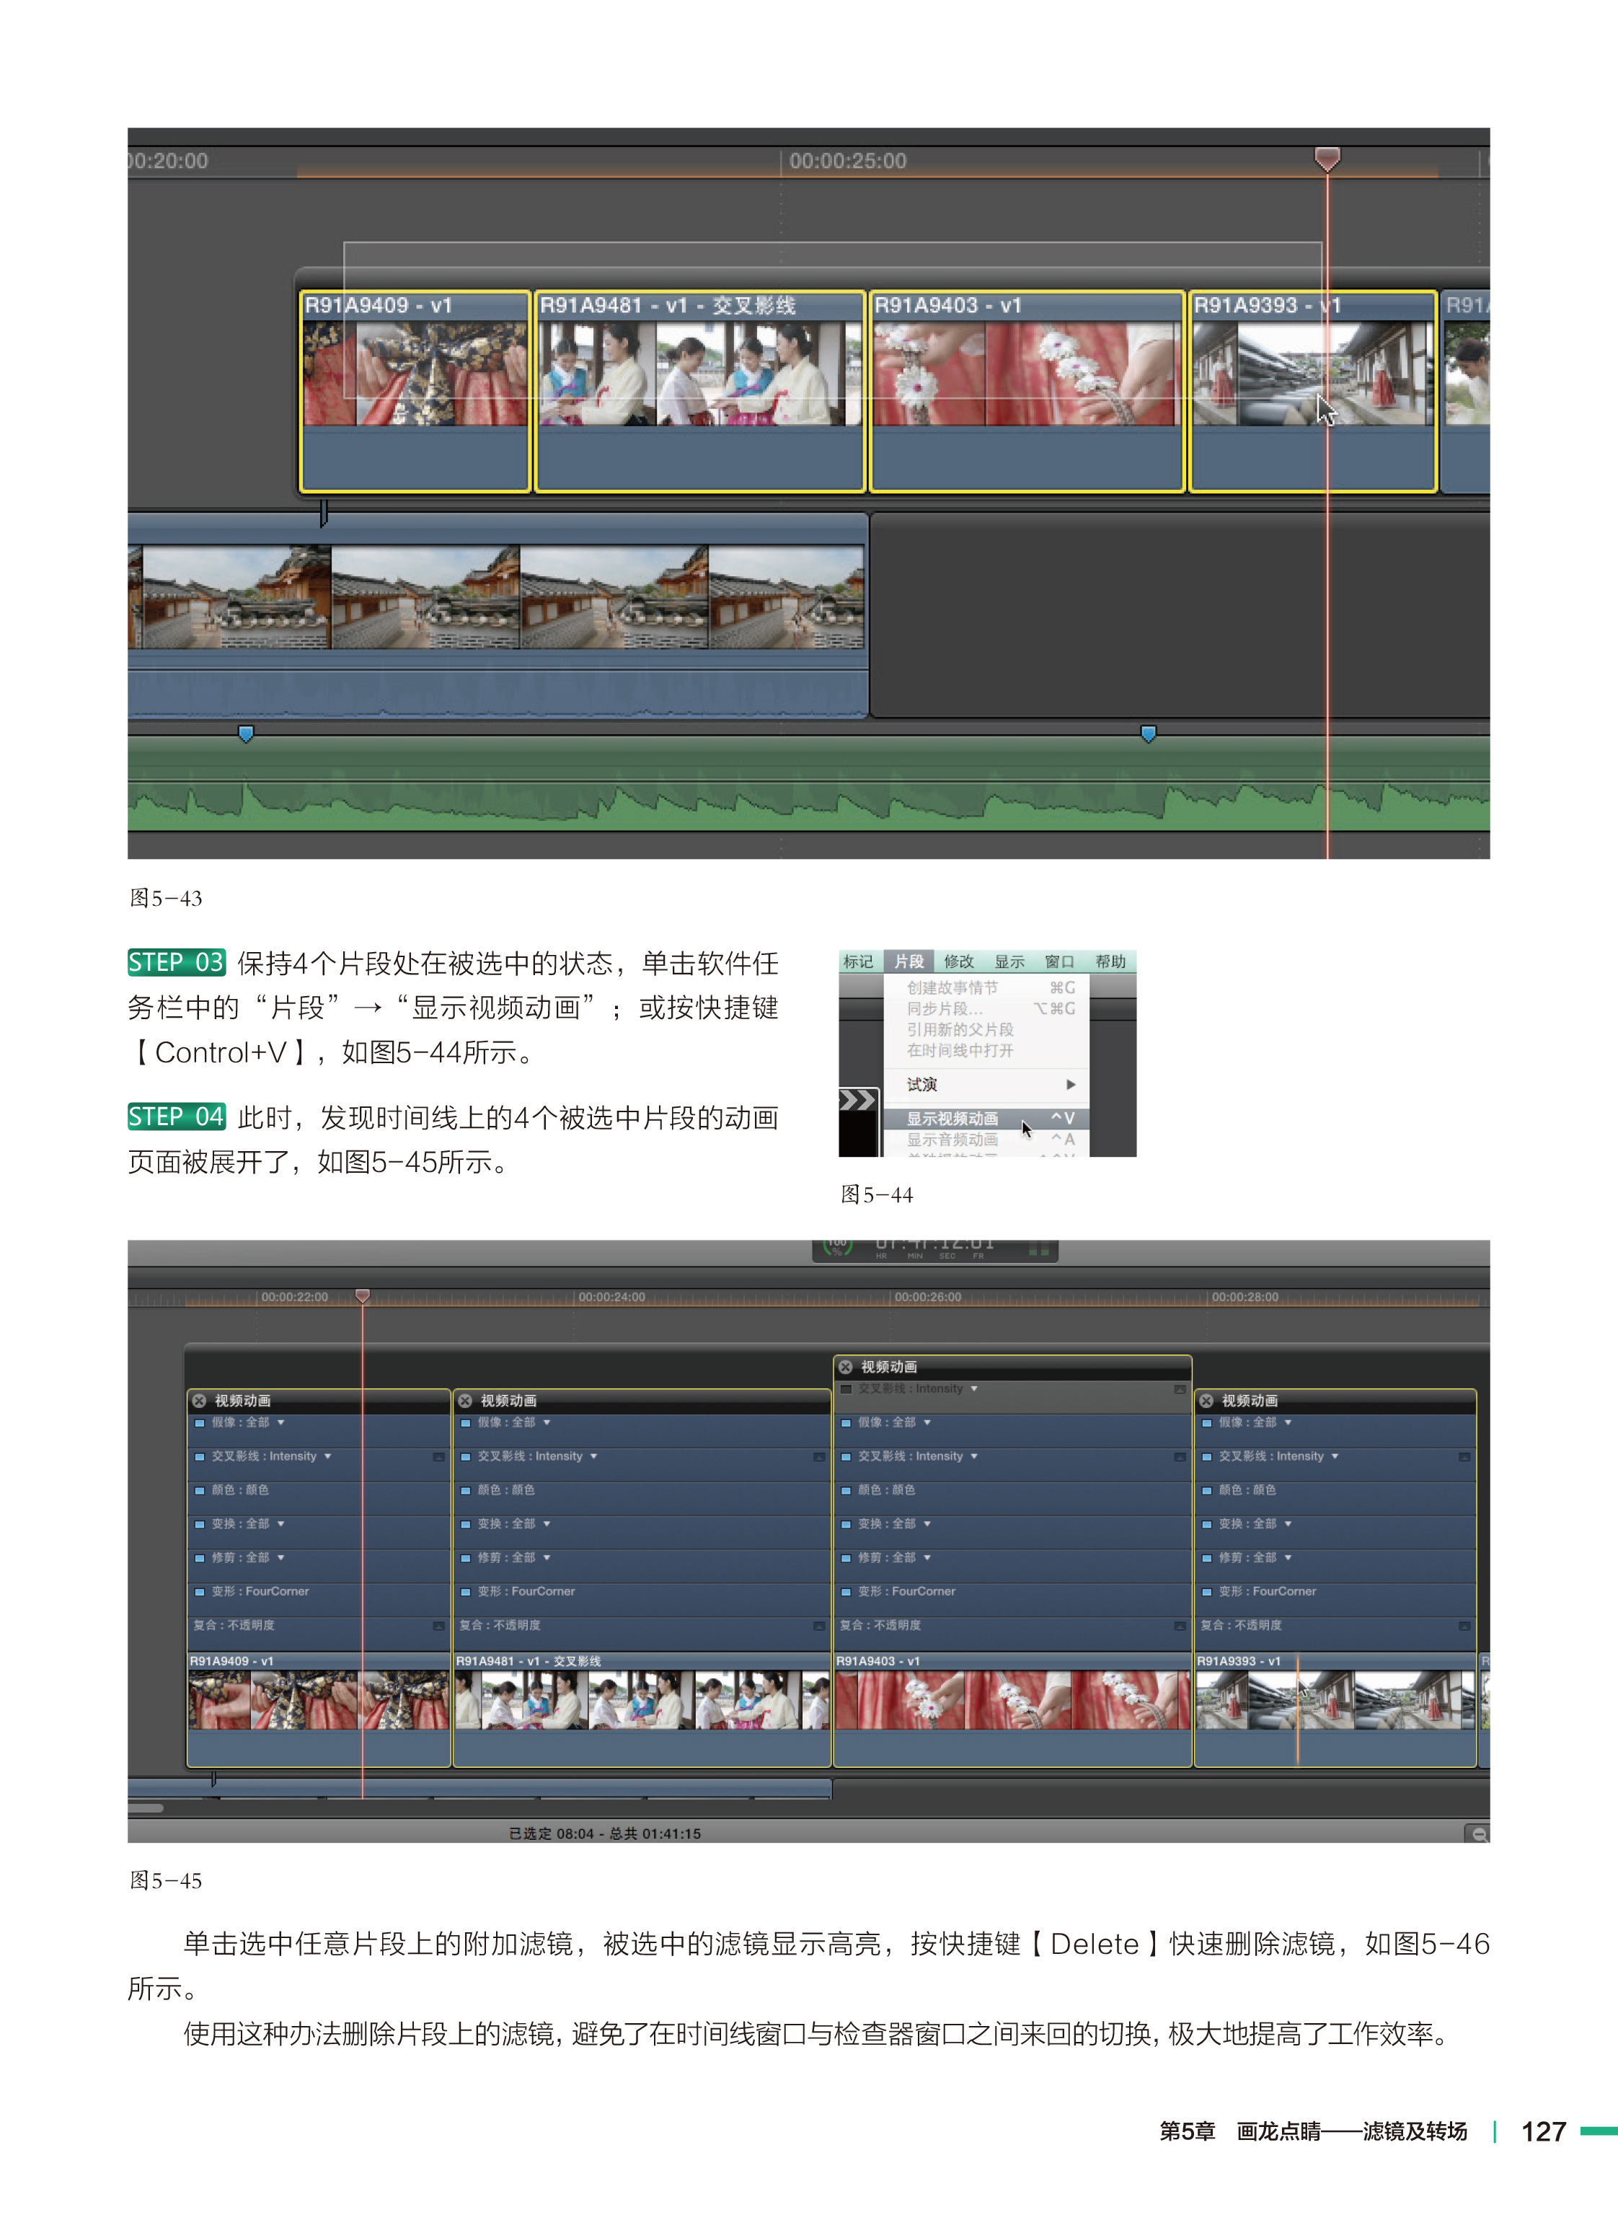Close the 视频动画 panel above clip R91A9393

[x=1206, y=1401]
